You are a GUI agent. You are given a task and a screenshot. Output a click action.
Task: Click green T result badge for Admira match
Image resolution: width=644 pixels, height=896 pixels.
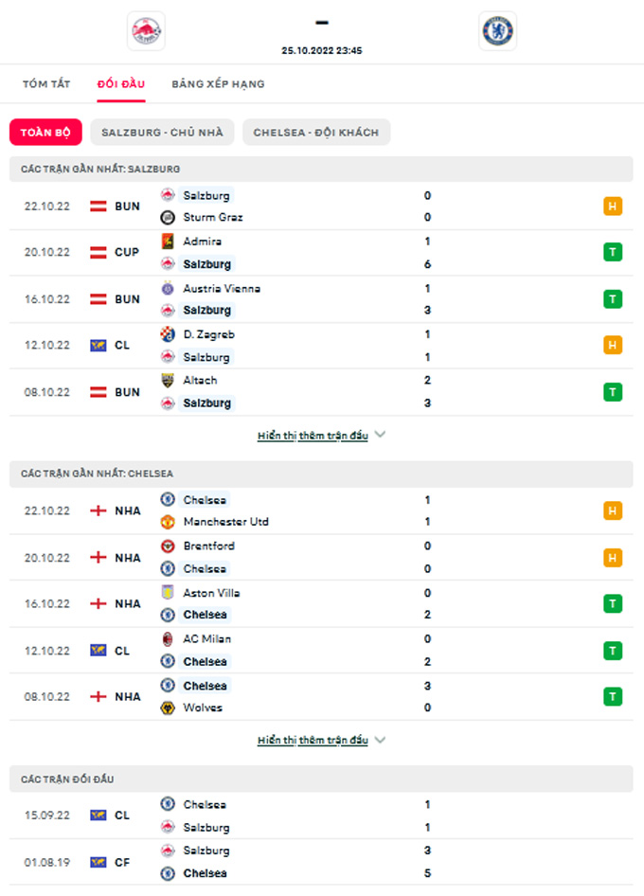click(x=613, y=252)
